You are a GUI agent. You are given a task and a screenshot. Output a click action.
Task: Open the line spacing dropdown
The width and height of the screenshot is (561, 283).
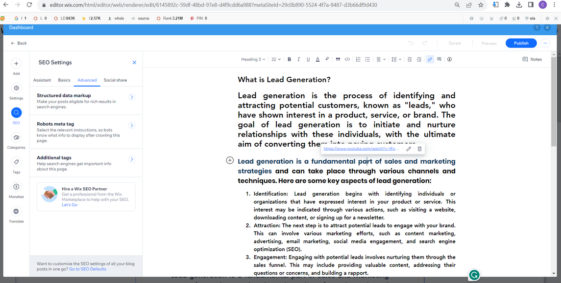396,59
